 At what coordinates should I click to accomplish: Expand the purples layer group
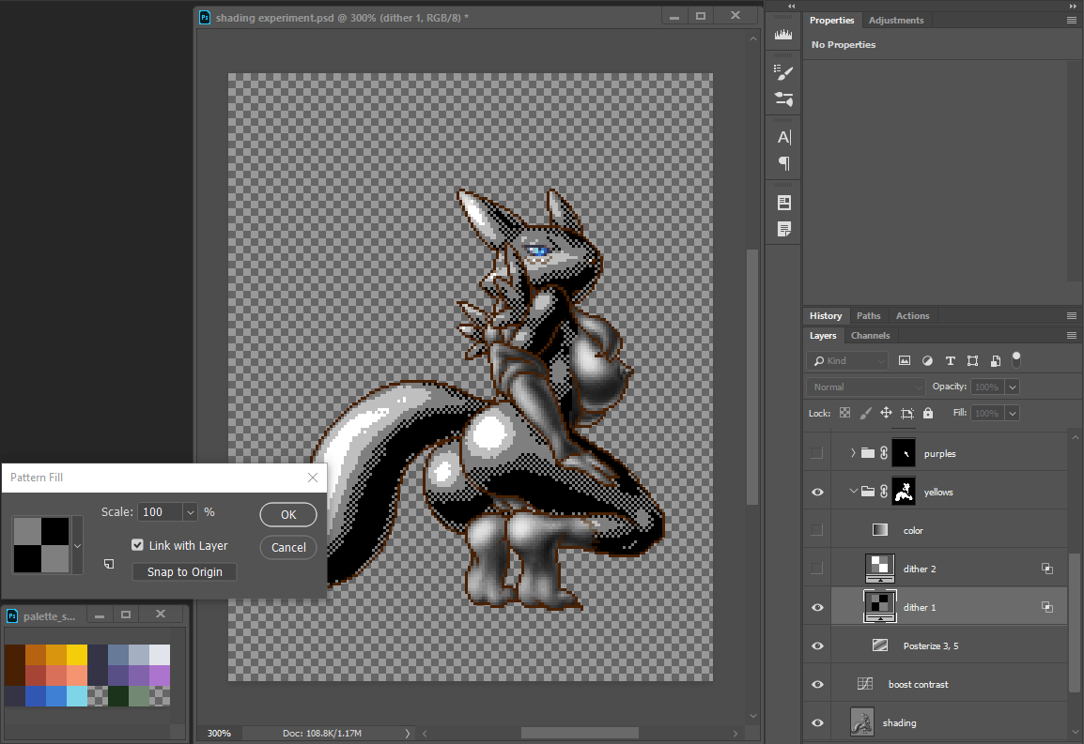point(853,453)
